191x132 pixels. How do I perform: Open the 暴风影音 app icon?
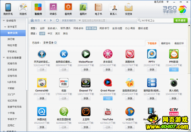point(152,83)
